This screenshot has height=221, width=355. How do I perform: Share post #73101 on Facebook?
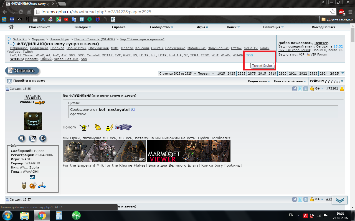click(x=295, y=89)
